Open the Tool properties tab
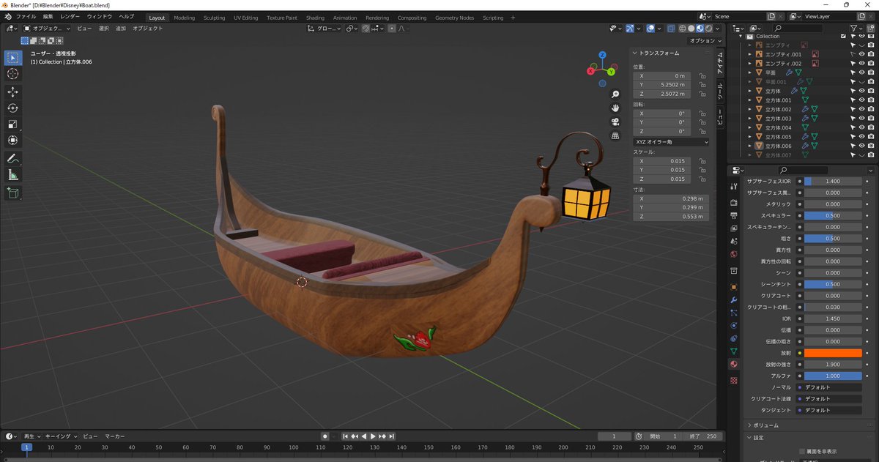This screenshot has width=879, height=462. [734, 187]
